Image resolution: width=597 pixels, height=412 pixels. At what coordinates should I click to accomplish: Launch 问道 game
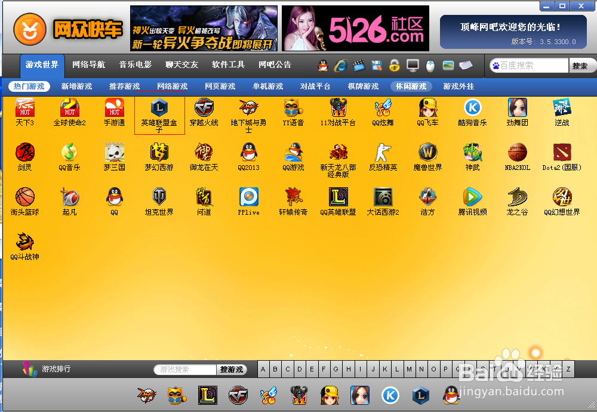tap(204, 202)
